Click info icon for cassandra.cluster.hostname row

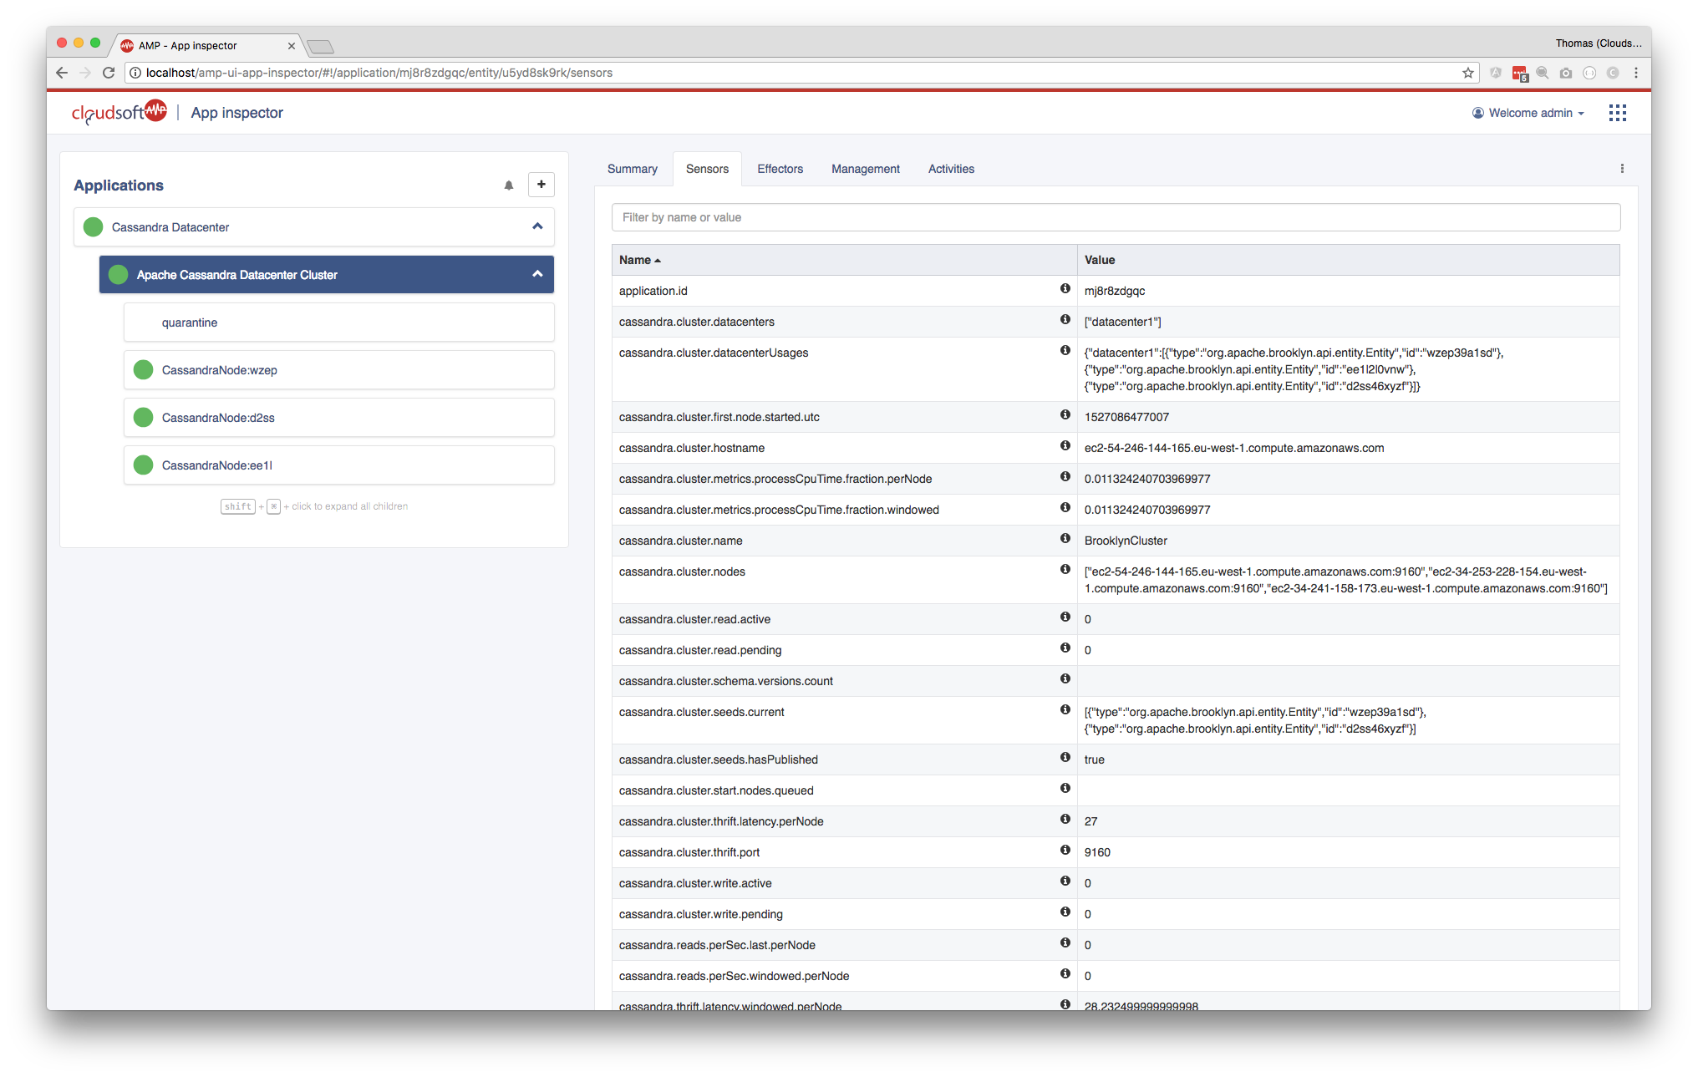click(x=1065, y=445)
